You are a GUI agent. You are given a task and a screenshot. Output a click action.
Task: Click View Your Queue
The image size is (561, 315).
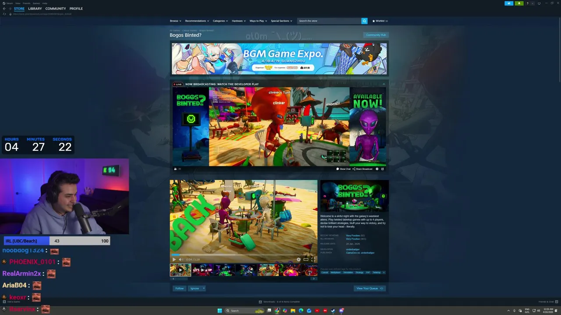click(370, 288)
